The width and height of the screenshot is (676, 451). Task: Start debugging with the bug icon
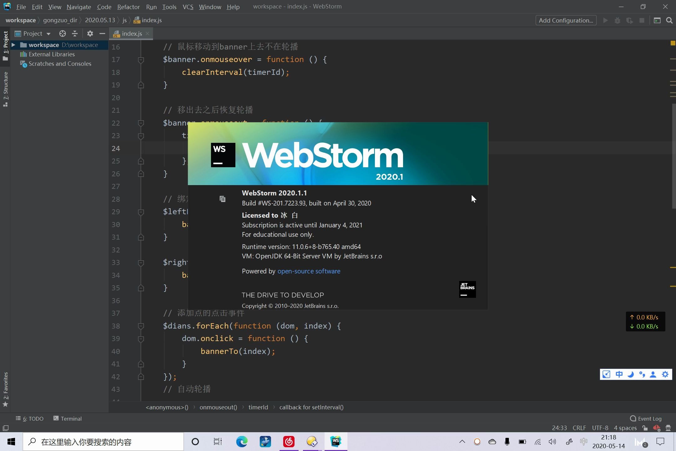click(617, 20)
